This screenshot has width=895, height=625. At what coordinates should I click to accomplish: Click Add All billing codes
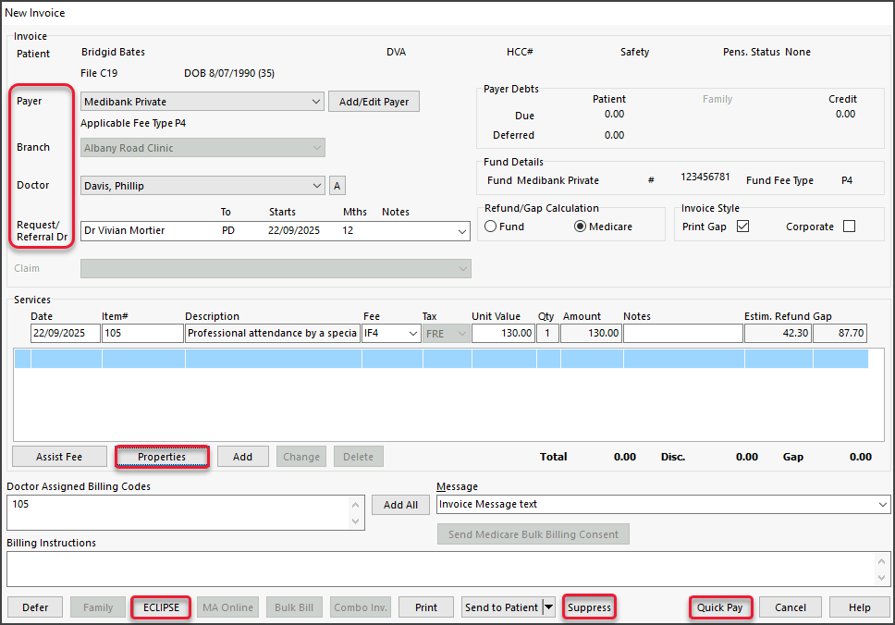click(400, 505)
